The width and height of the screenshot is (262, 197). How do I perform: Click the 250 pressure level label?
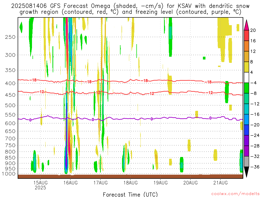point(10,37)
